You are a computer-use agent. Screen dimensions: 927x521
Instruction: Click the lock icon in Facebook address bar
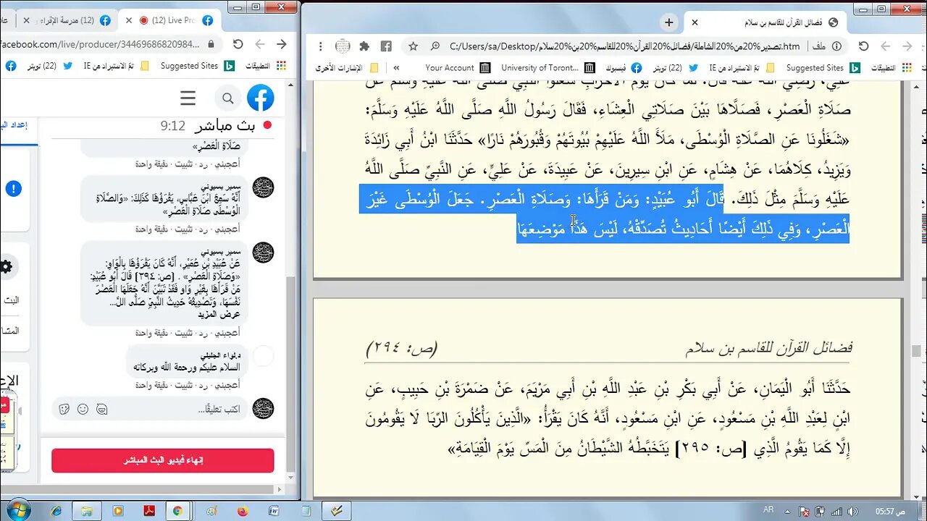[x=211, y=44]
